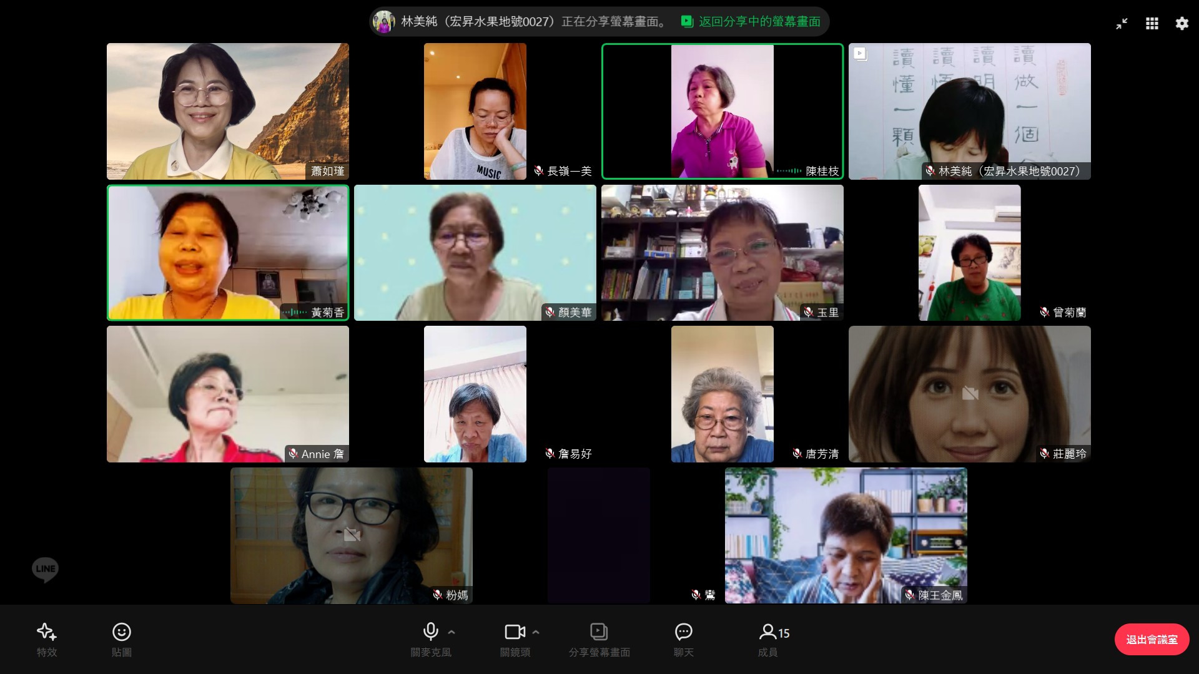Click the LINE logo icon
This screenshot has width=1199, height=674.
[45, 569]
